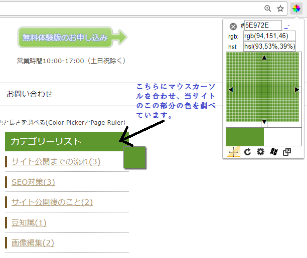Click the pop-out window icon

click(x=287, y=152)
